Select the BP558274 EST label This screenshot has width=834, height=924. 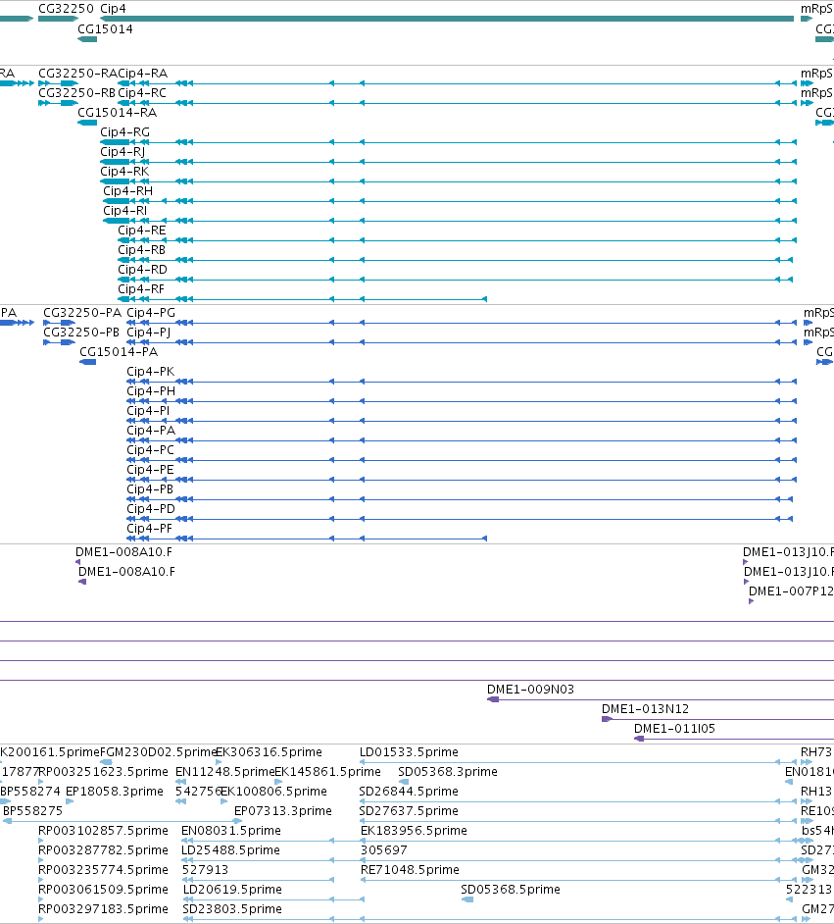coord(30,792)
